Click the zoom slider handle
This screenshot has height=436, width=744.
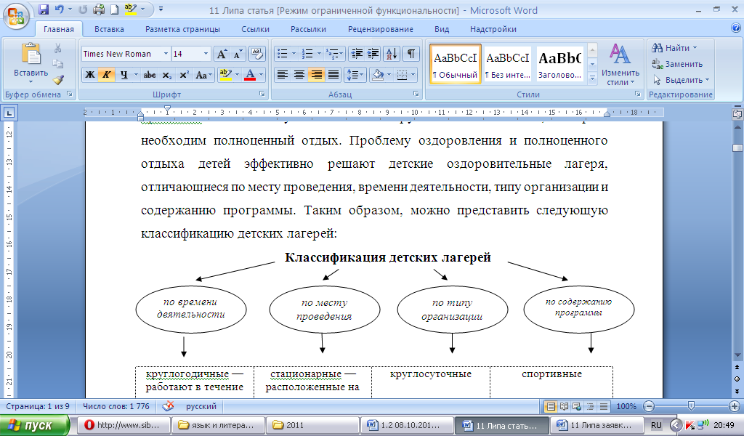click(691, 406)
